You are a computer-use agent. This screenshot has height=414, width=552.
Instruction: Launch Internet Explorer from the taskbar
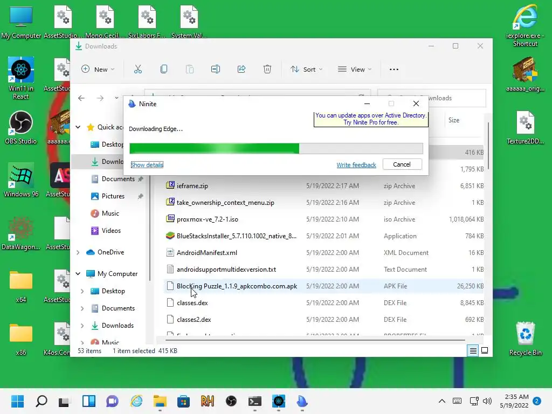[x=136, y=401]
